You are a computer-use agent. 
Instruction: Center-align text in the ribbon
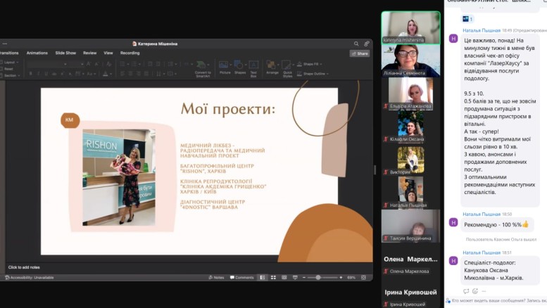pyautogui.click(x=130, y=74)
